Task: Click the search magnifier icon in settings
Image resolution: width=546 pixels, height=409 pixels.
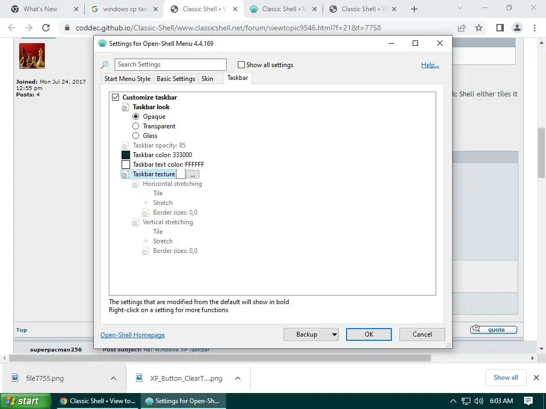Action: click(x=105, y=65)
